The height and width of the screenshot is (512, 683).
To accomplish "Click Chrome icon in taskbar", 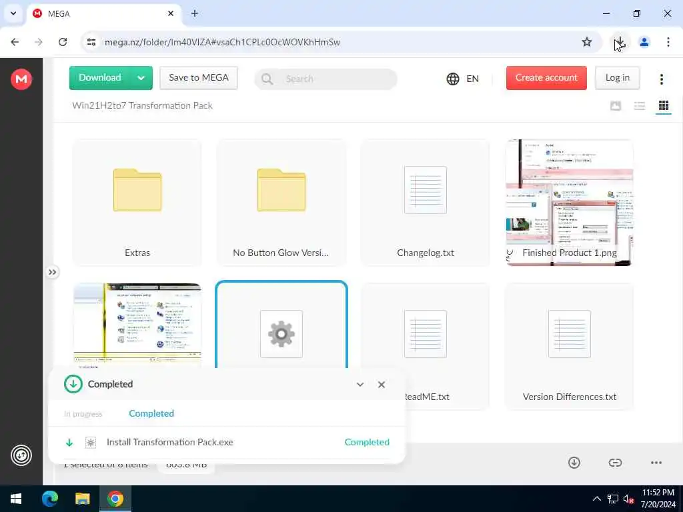I will click(x=115, y=499).
